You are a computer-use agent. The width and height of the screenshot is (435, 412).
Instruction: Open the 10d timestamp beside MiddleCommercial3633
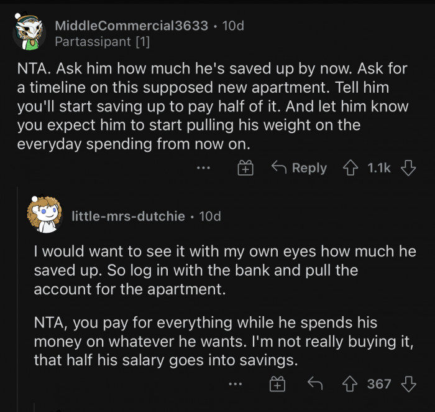pyautogui.click(x=232, y=26)
